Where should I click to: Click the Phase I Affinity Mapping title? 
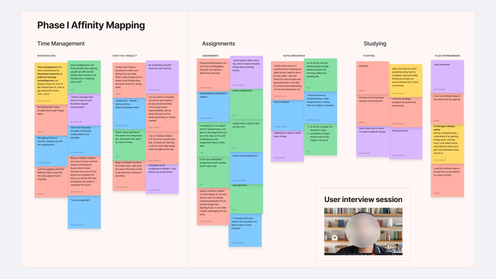[91, 25]
